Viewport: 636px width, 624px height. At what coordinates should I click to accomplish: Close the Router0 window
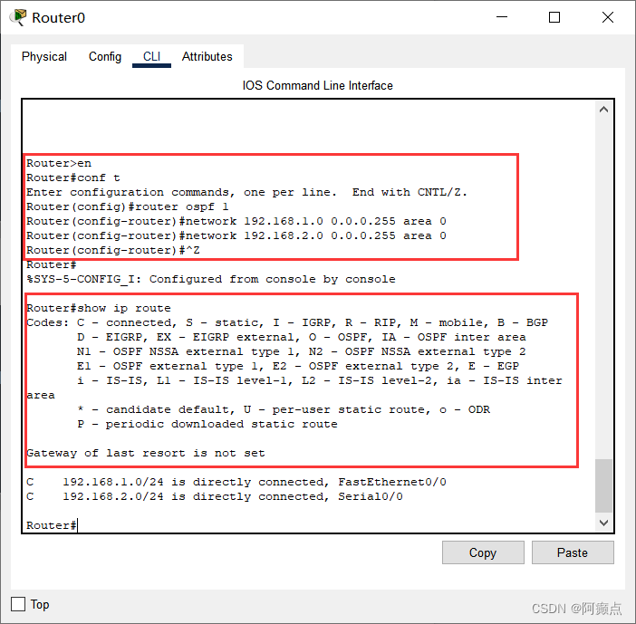tap(608, 17)
